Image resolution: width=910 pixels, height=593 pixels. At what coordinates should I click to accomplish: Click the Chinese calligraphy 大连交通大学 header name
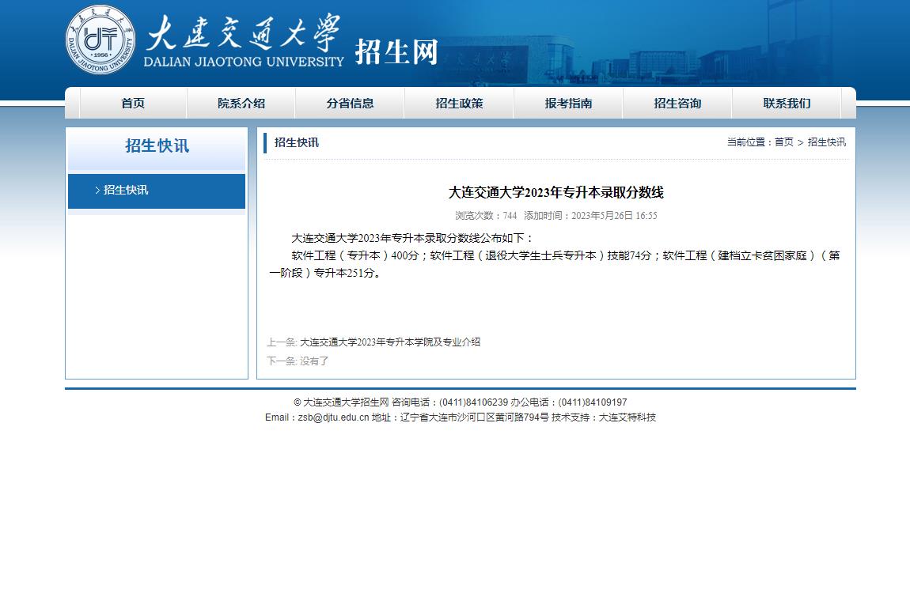coord(243,33)
